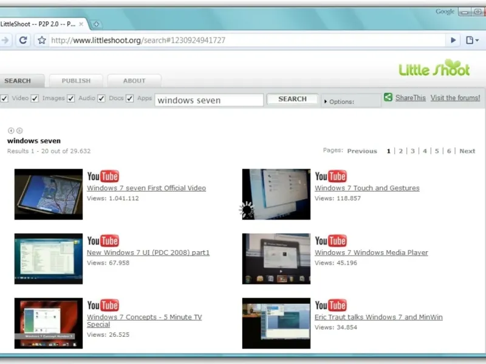Select current results page 1
Image resolution: width=486 pixels, height=364 pixels.
click(388, 151)
